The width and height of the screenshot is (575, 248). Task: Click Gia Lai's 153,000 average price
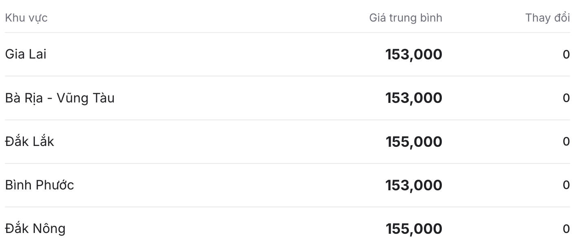pyautogui.click(x=413, y=54)
